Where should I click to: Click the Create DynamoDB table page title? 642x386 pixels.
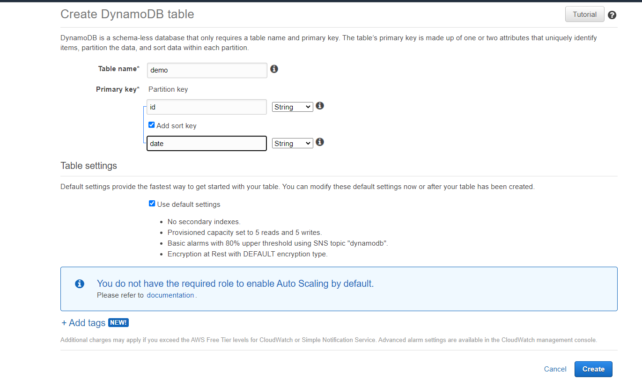pos(127,14)
